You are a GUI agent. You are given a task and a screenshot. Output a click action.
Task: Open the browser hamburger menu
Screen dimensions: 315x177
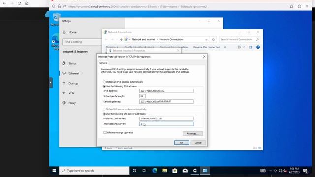click(307, 6)
